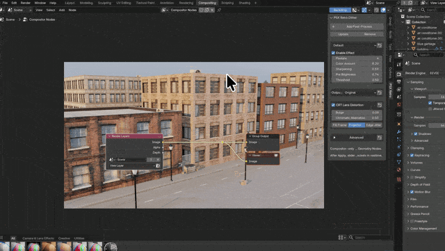Reset CRT Lens Distortion with revert icon
This screenshot has width=445, height=251.
point(380,105)
